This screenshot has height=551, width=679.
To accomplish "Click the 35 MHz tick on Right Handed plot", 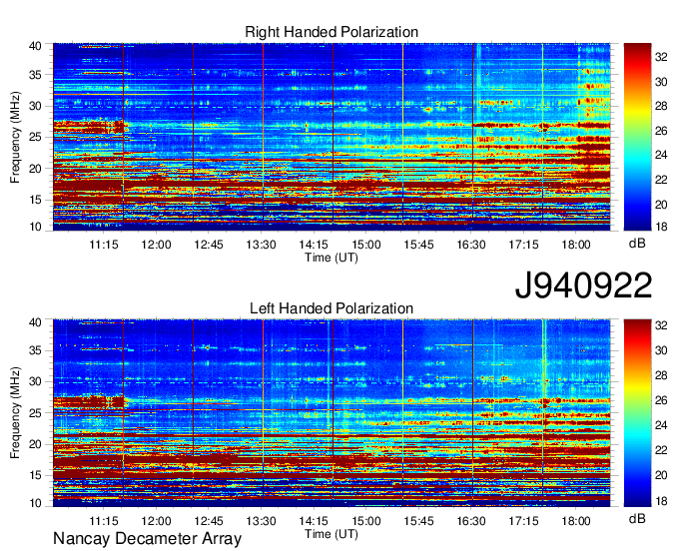I will pos(35,75).
